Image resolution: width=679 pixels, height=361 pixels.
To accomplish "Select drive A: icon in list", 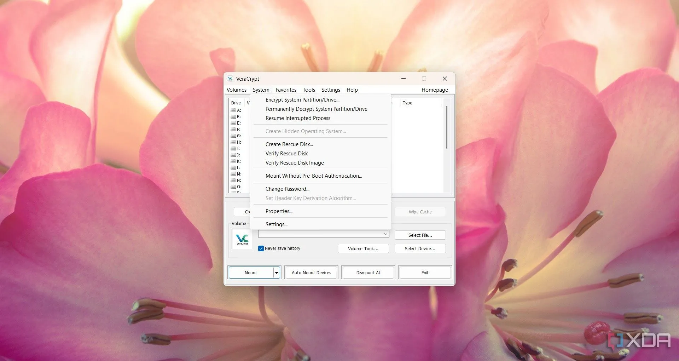I will [x=233, y=110].
